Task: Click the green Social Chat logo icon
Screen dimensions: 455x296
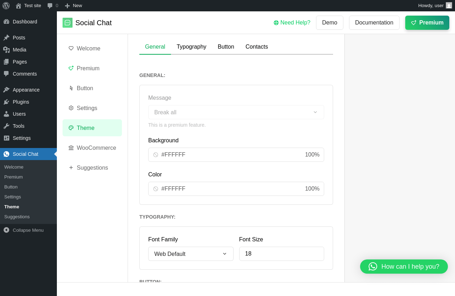Action: [68, 23]
